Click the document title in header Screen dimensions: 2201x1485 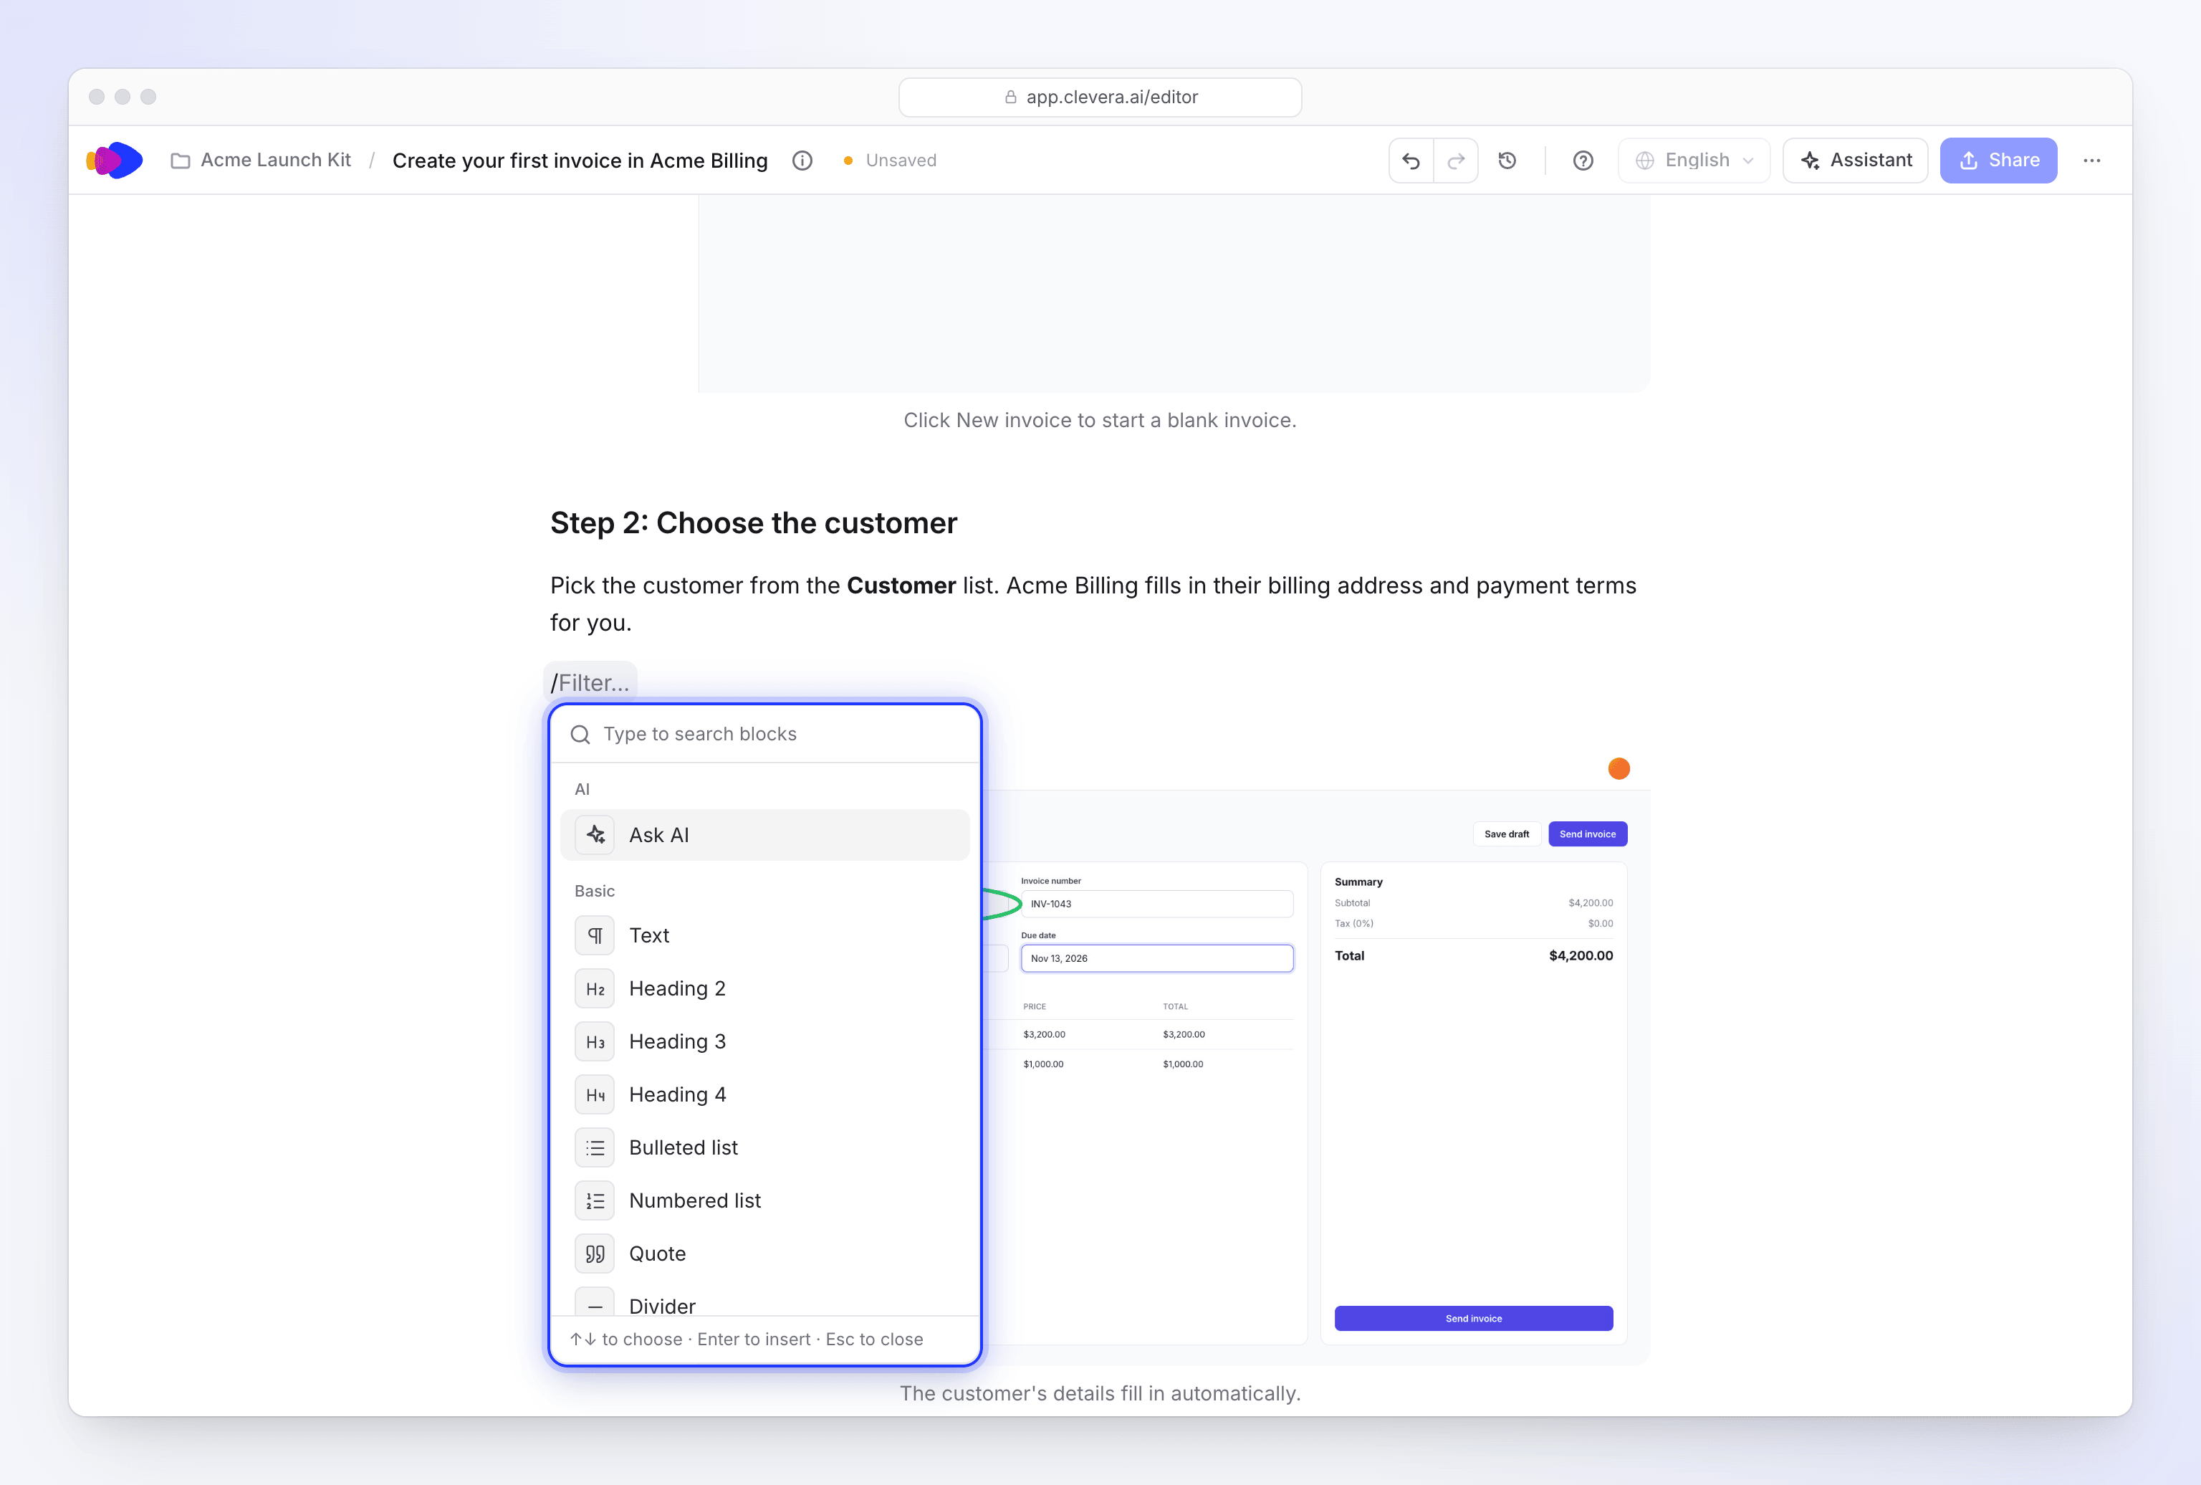580,160
